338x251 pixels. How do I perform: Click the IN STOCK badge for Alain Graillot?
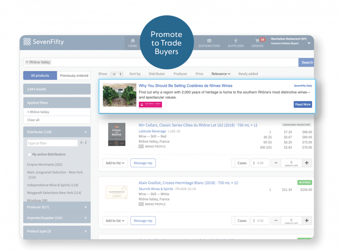305,182
